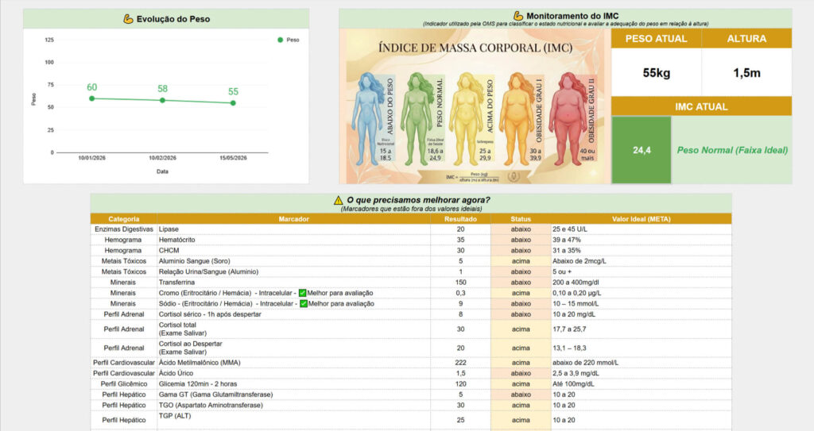Click the flexed arm icon beside Evolução do Peso
This screenshot has width=814, height=431.
(128, 19)
